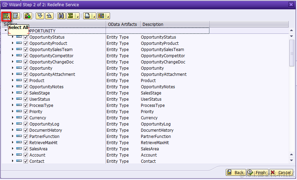The height and width of the screenshot is (180, 297).
Task: Open the Print icon dropdown arrow
Action: pyautogui.click(x=94, y=17)
